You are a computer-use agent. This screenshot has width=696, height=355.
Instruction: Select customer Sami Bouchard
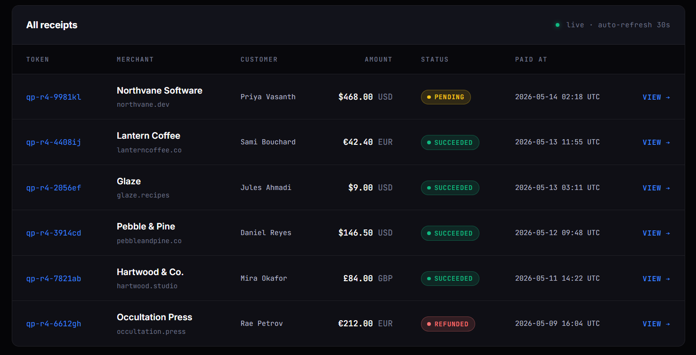tap(268, 142)
